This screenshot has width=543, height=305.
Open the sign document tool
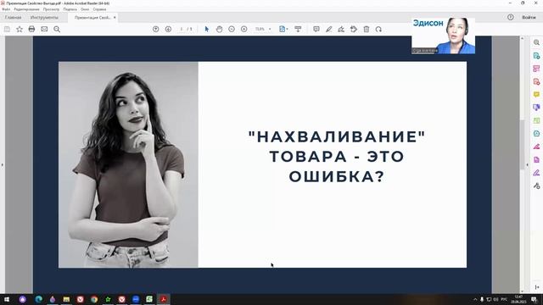pyautogui.click(x=341, y=30)
